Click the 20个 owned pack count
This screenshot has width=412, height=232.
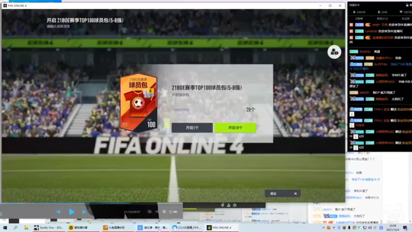point(250,110)
